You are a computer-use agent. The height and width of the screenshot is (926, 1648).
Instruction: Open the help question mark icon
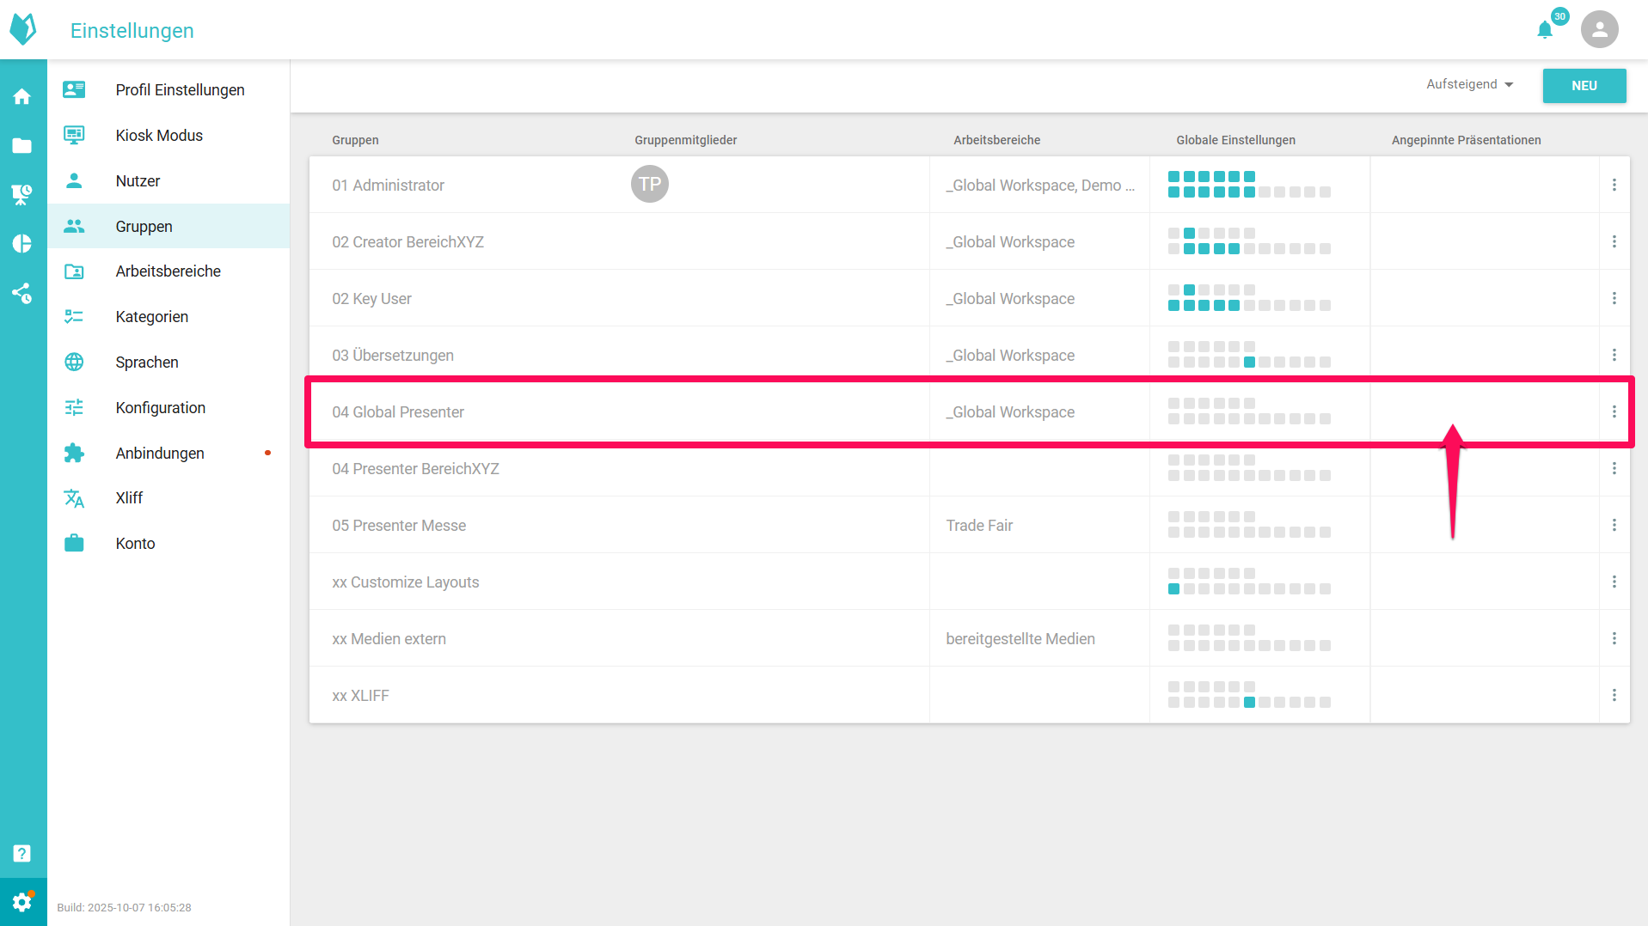(22, 853)
